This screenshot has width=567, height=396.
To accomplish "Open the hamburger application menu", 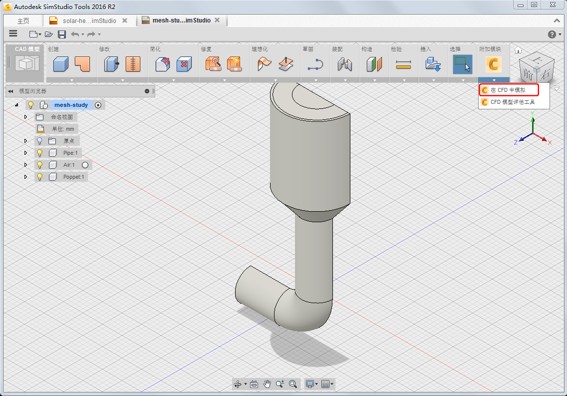I will [x=13, y=33].
